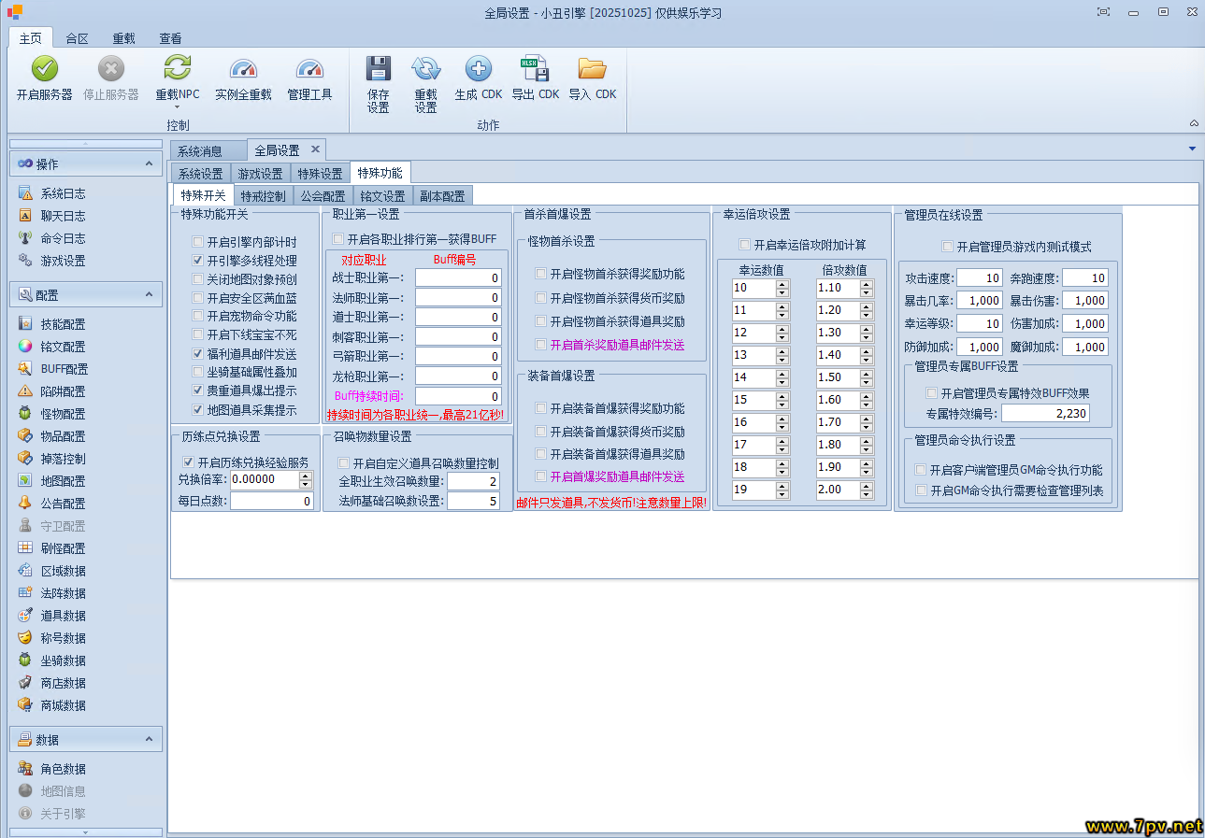Collapse the 配置 sidebar section
1205x838 pixels.
point(150,294)
